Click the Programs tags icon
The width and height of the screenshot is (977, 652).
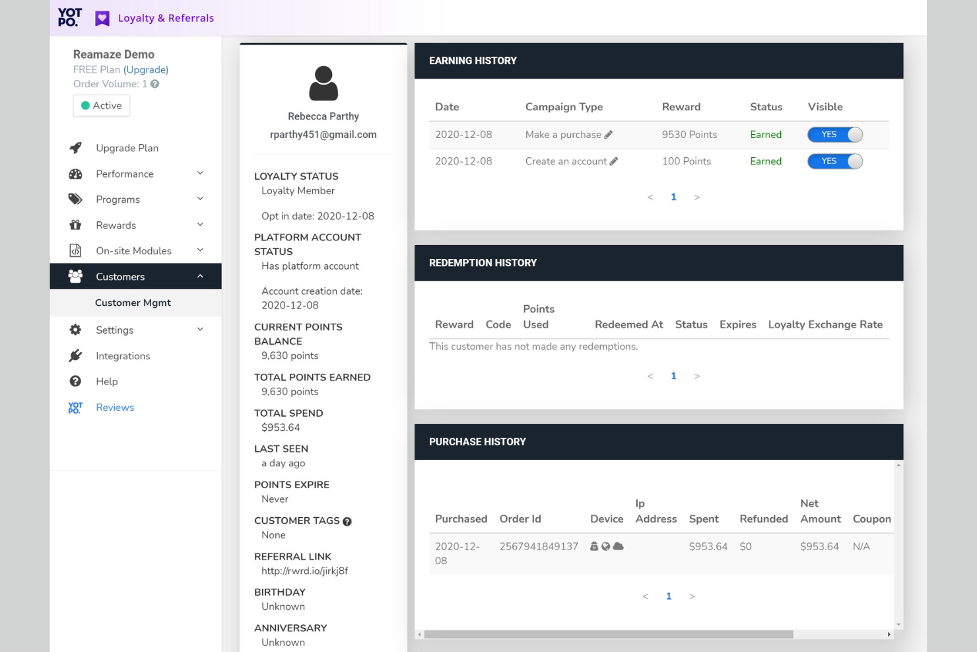(x=75, y=199)
